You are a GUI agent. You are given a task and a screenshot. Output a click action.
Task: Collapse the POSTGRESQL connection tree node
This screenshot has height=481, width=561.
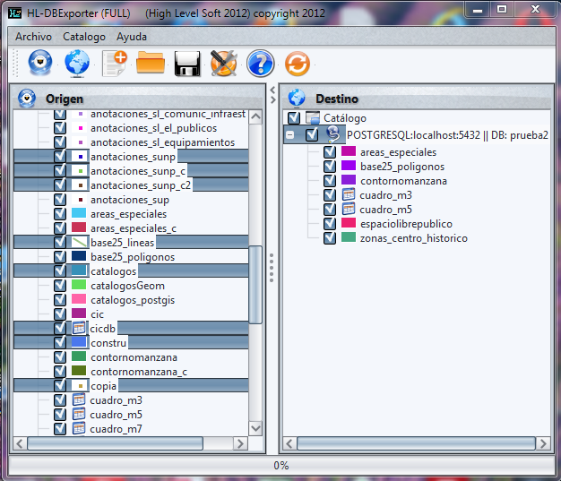[x=290, y=135]
